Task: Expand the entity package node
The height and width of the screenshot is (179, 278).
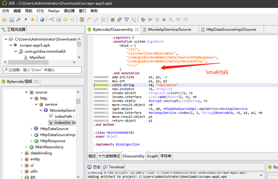Action: pyautogui.click(x=22, y=159)
